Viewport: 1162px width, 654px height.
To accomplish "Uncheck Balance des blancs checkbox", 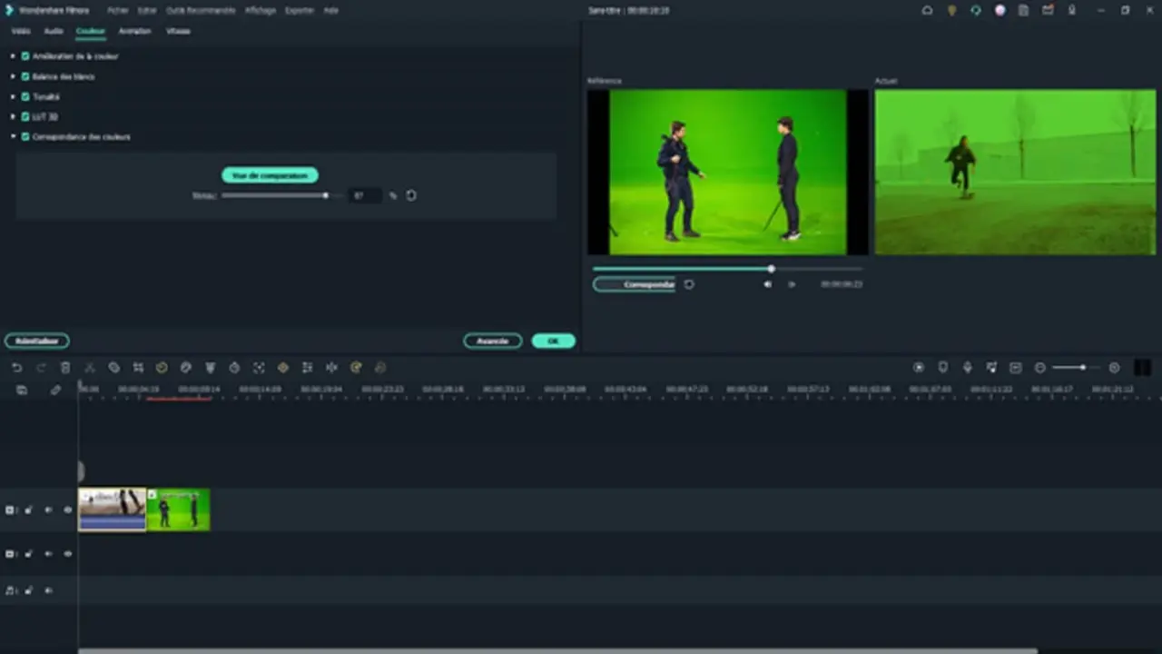I will coord(25,76).
